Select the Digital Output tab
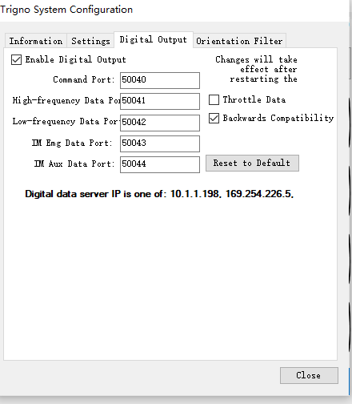The width and height of the screenshot is (352, 404). [154, 39]
